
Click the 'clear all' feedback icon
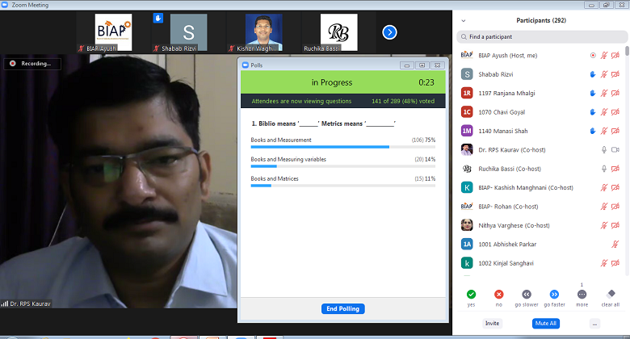(611, 295)
